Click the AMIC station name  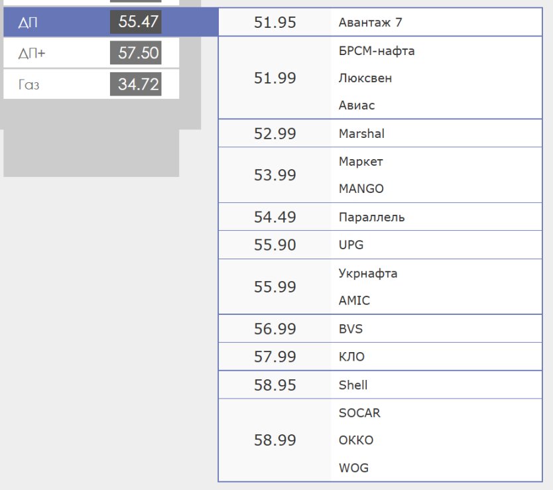coord(354,300)
